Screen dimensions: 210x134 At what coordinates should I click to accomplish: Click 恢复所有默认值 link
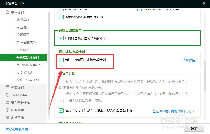click(17, 129)
